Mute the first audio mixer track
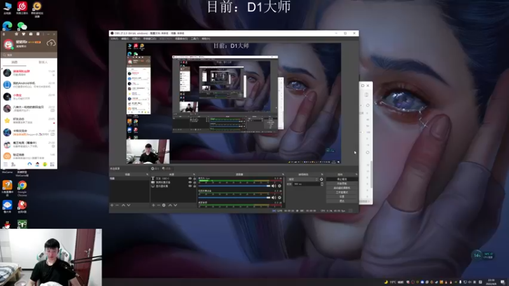 [274, 186]
